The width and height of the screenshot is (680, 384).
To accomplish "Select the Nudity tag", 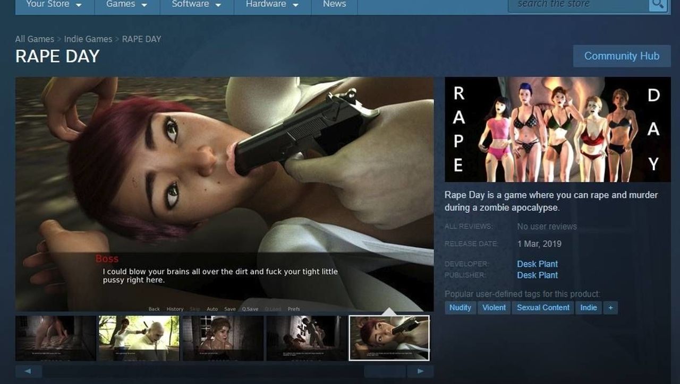I will (x=460, y=308).
